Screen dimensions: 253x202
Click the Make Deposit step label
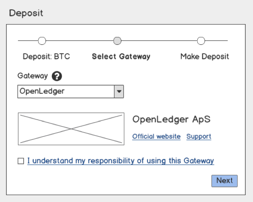point(205,57)
